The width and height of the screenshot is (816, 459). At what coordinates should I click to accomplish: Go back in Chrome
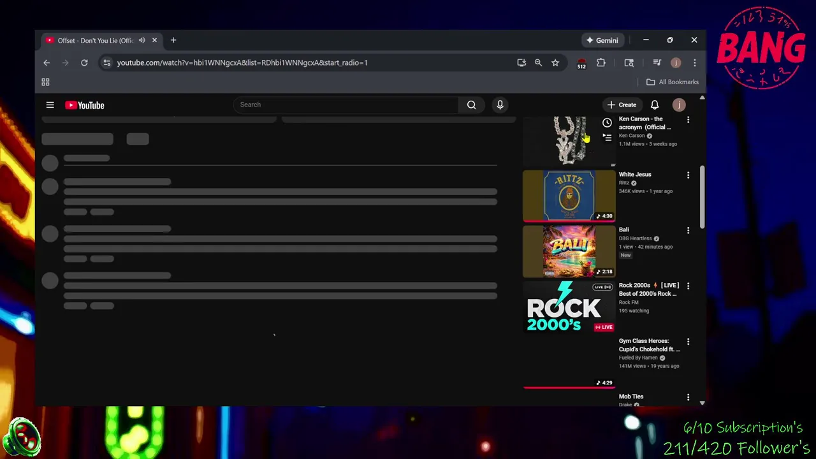point(47,62)
